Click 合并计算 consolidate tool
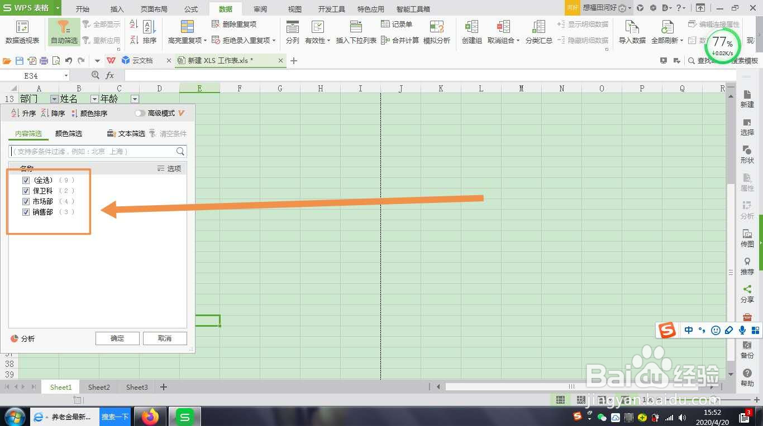 click(x=400, y=40)
